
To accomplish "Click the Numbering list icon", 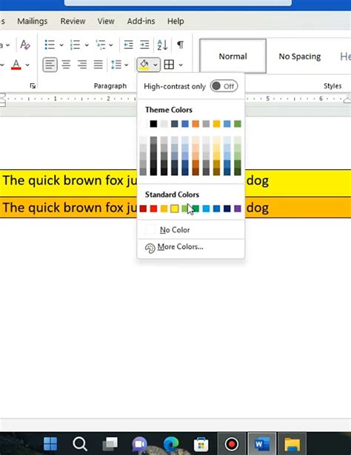I will coord(75,45).
